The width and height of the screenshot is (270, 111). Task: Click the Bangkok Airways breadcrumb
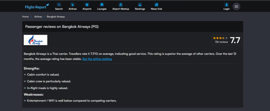[56, 16]
